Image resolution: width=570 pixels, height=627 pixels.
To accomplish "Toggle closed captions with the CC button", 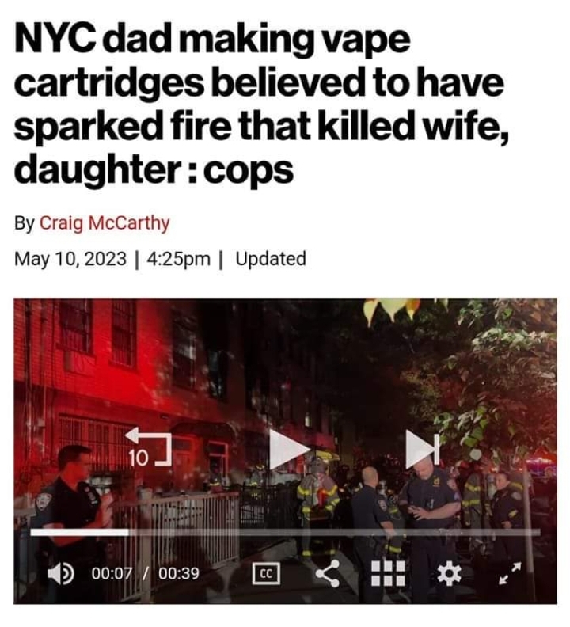I will click(x=266, y=574).
